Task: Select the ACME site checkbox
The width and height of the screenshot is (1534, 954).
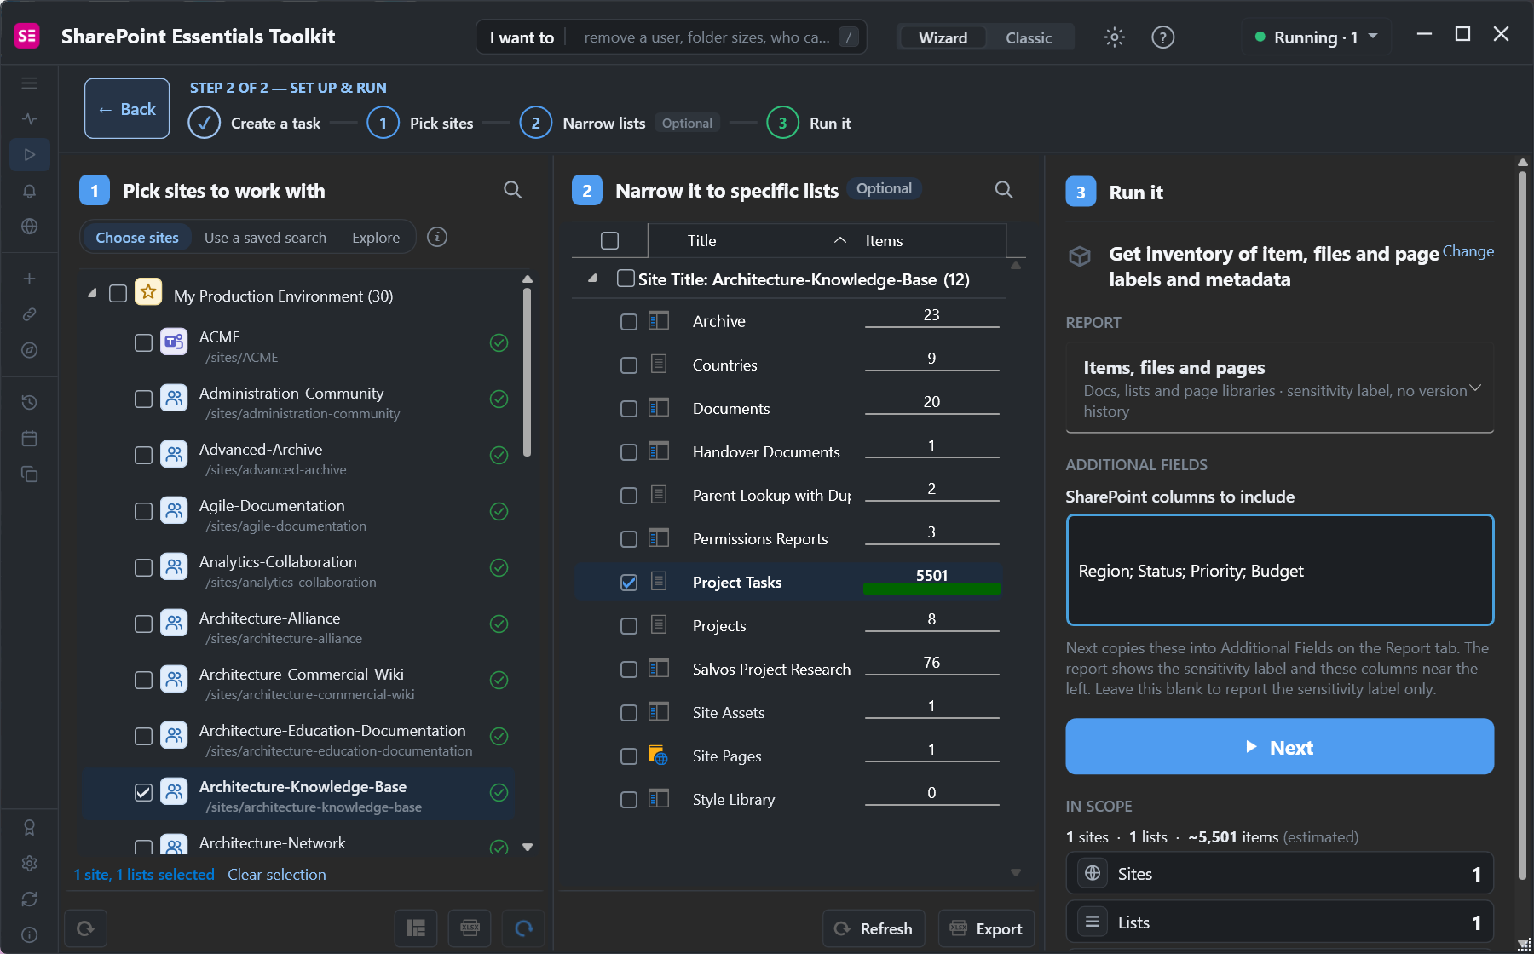Action: 144,342
